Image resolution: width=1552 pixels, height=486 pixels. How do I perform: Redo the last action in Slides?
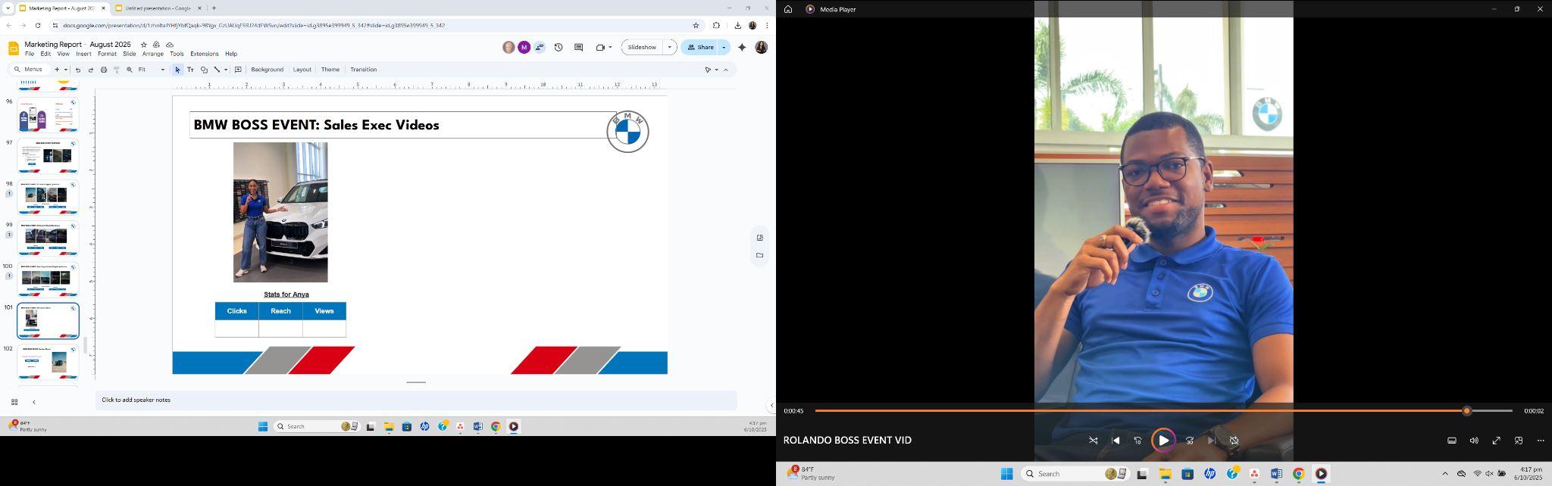click(90, 70)
